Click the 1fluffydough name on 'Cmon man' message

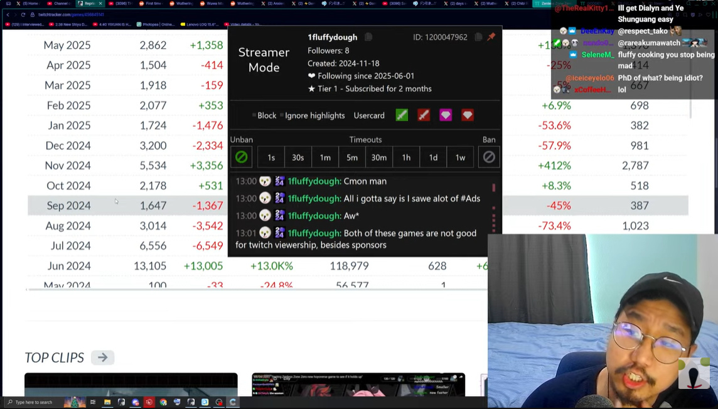click(314, 181)
